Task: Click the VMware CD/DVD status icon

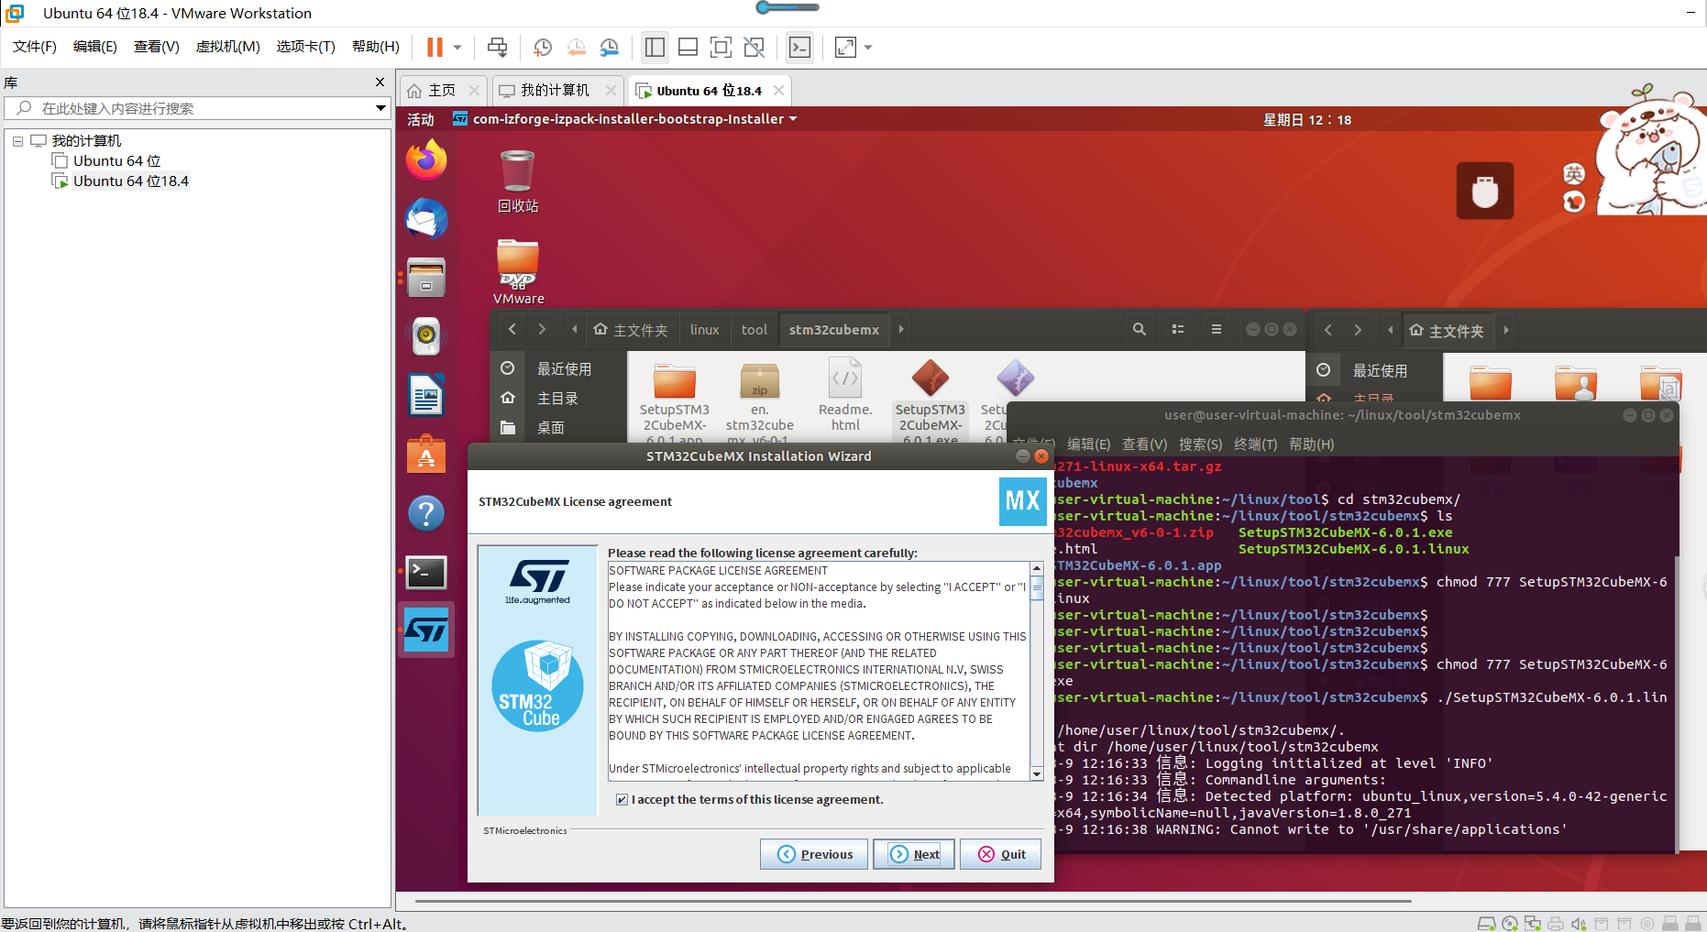Action: [x=1509, y=924]
